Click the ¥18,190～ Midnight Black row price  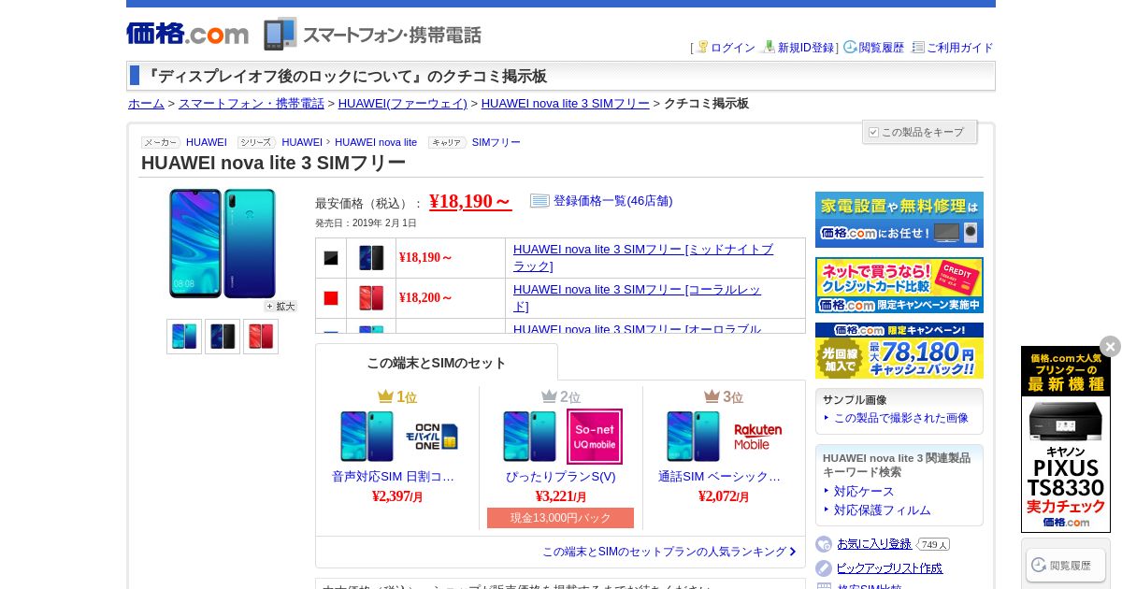point(426,258)
